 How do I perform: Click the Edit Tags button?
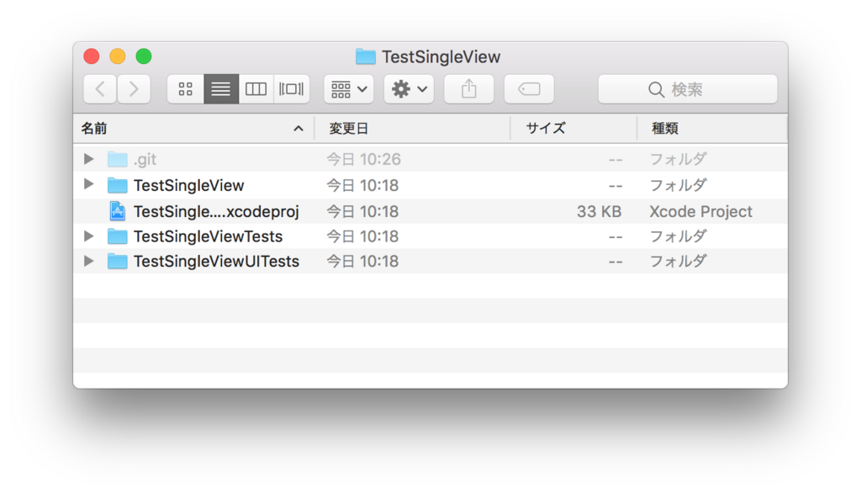coord(529,89)
